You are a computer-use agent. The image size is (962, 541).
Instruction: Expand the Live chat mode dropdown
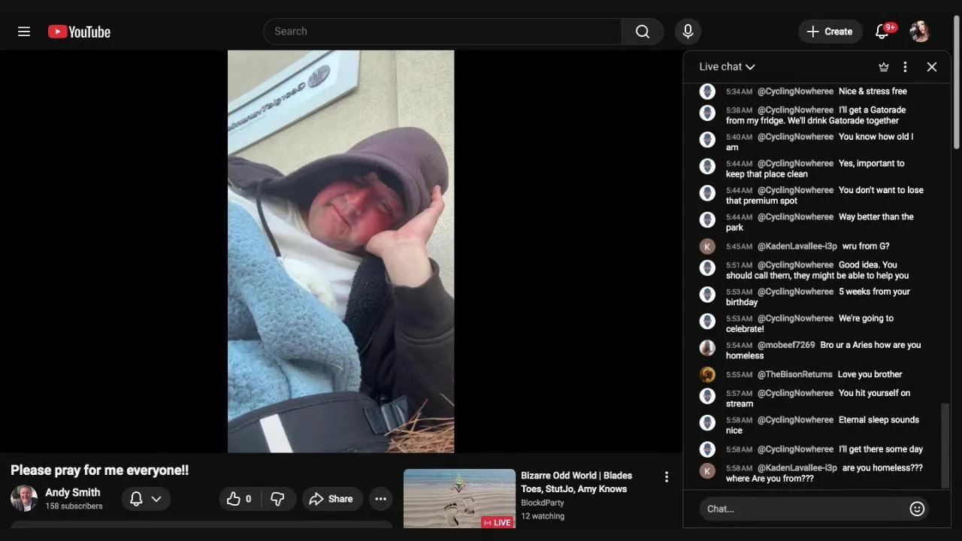pos(727,67)
